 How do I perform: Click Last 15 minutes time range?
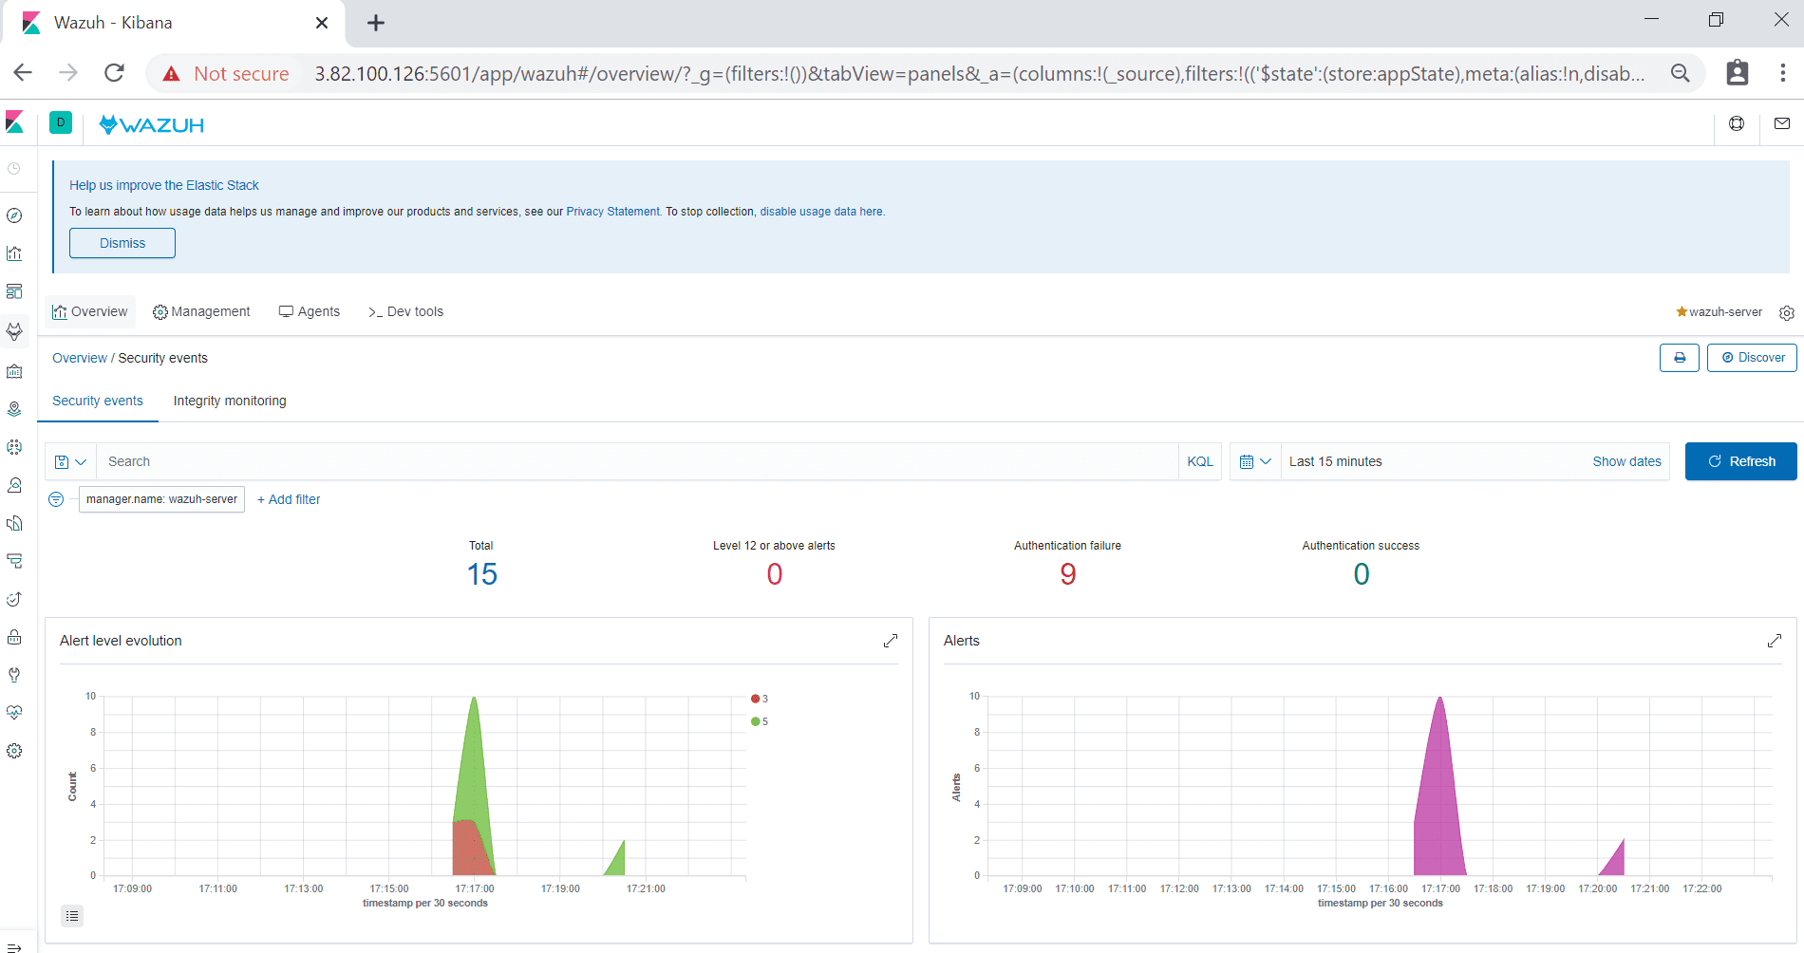(1335, 461)
